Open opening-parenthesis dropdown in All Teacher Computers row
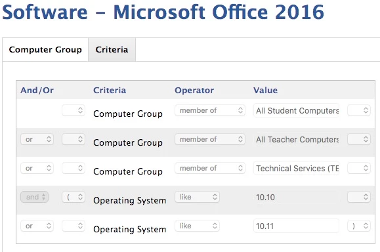Viewport: 380px width, 252px height. pyautogui.click(x=74, y=139)
